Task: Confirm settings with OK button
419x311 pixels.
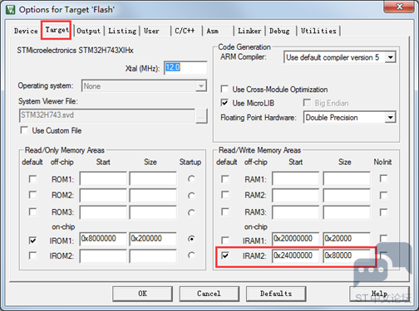Action: [142, 294]
